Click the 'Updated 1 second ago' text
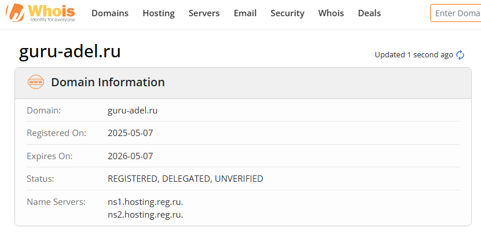This screenshot has height=235, width=481. [x=413, y=55]
